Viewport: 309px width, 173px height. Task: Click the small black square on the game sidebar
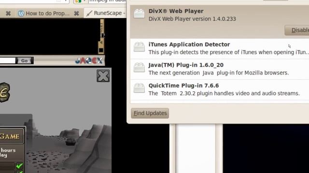point(101,50)
